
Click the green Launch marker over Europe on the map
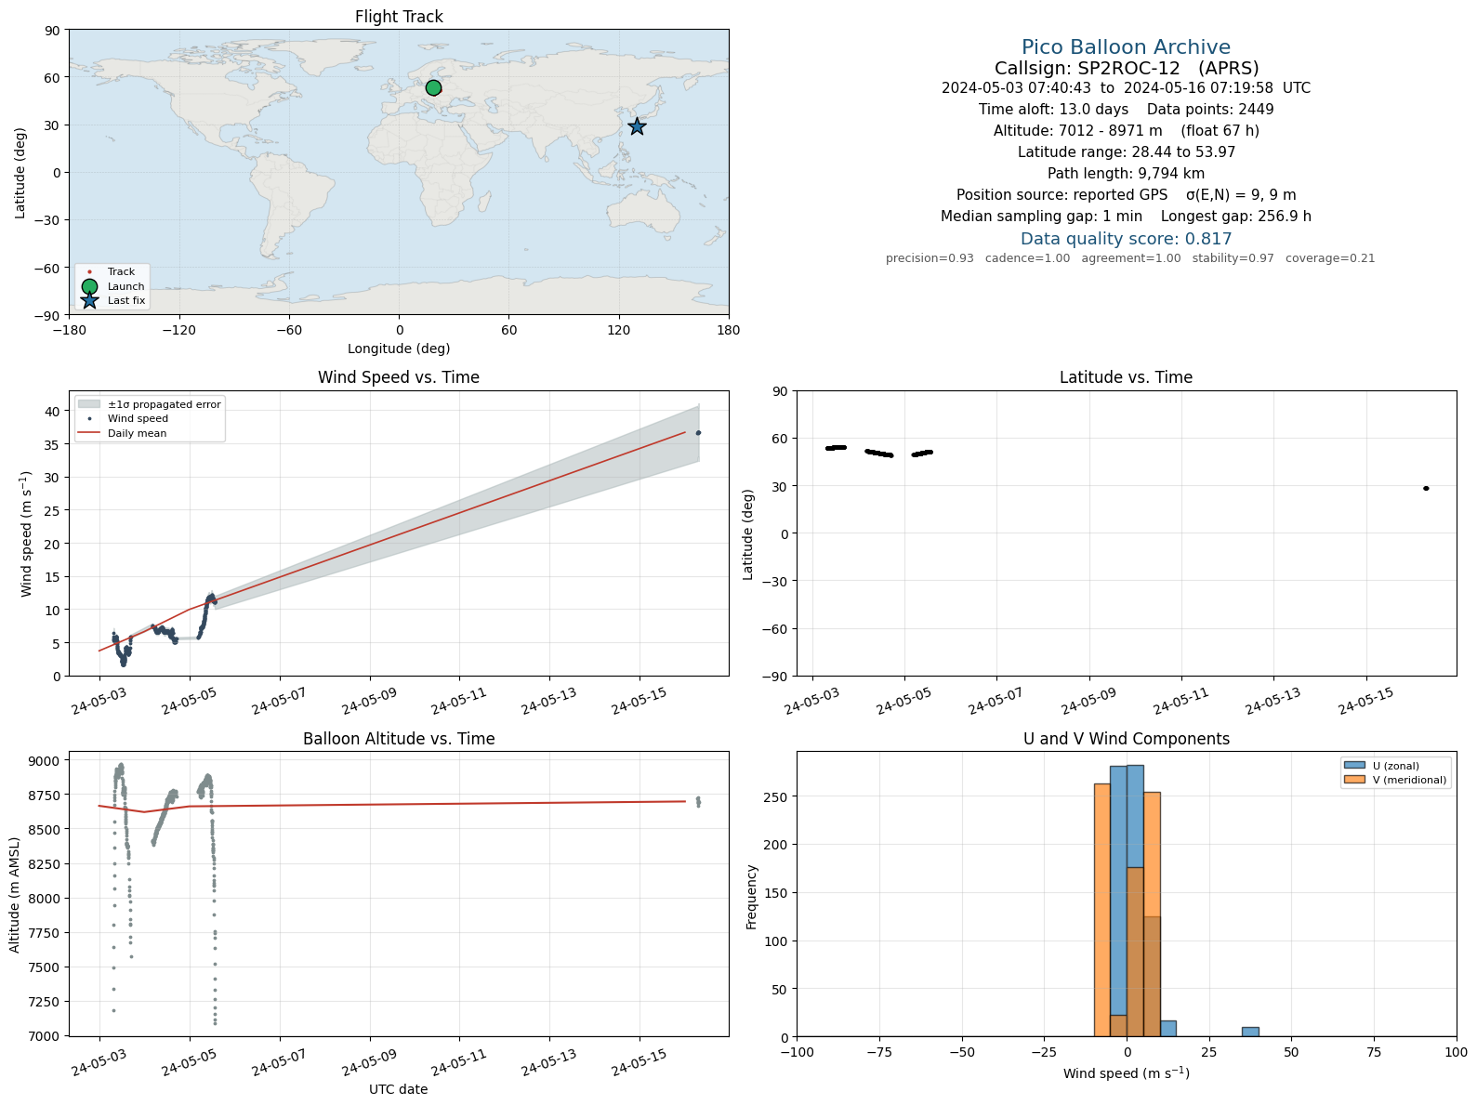coord(433,87)
